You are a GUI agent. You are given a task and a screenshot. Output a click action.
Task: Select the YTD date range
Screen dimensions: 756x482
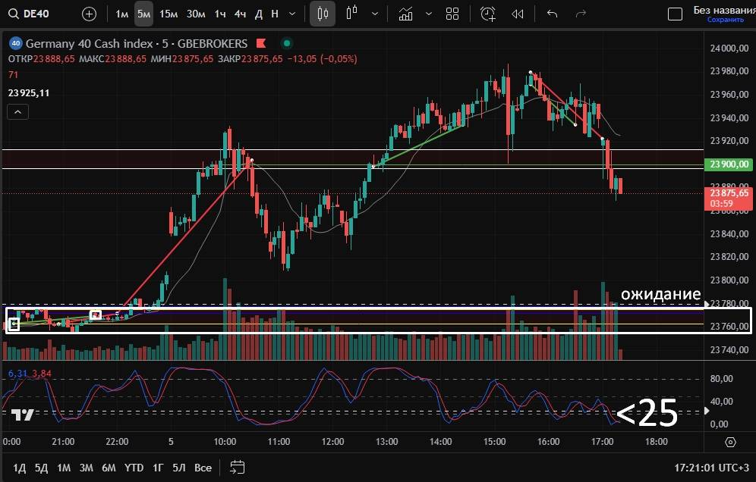134,468
